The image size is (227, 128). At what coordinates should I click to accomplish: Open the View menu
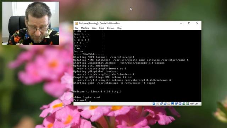[94, 28]
